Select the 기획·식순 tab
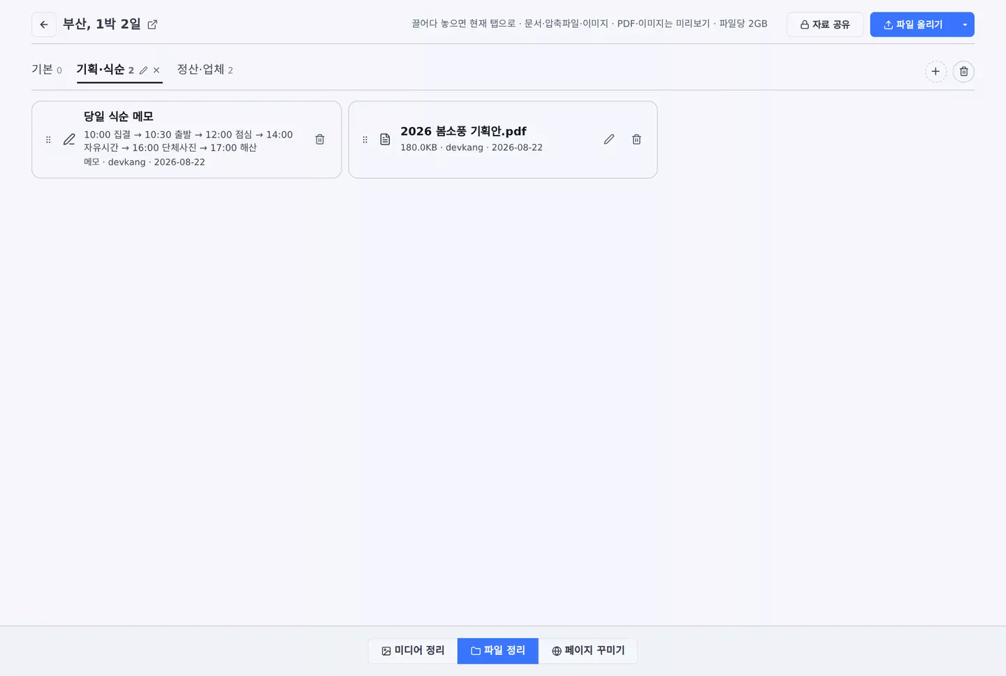Viewport: 1006px width, 676px height. (x=105, y=69)
